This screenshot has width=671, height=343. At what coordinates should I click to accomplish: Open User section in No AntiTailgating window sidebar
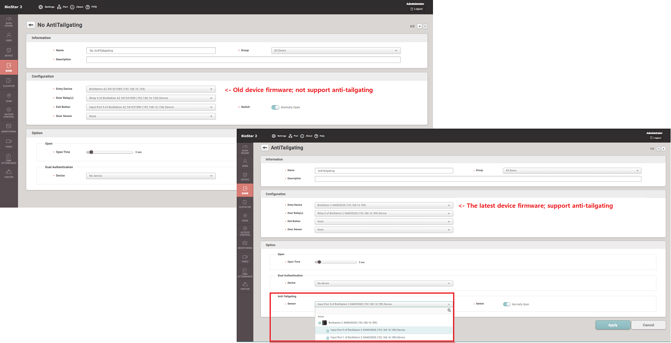tap(9, 37)
